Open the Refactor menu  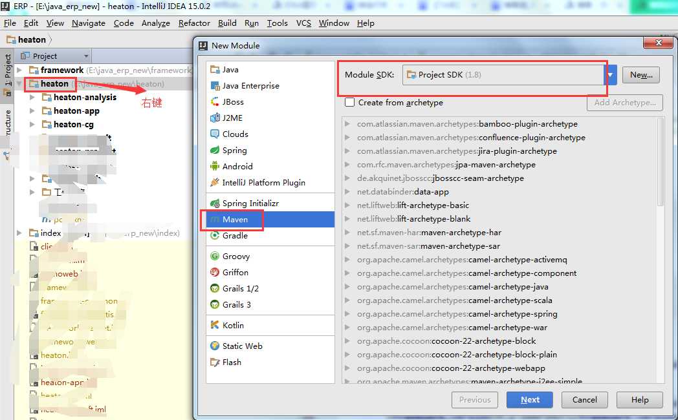point(194,23)
